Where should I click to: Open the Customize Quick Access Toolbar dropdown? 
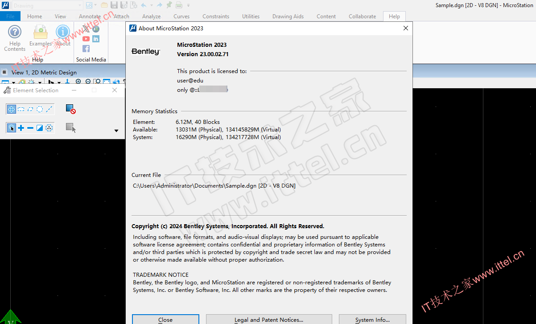(188, 5)
